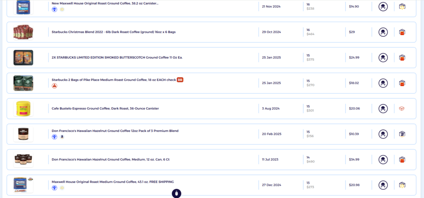
Task: Click blue supplier icon under Maxwell House 38.2 oz
Action: [x=55, y=10]
